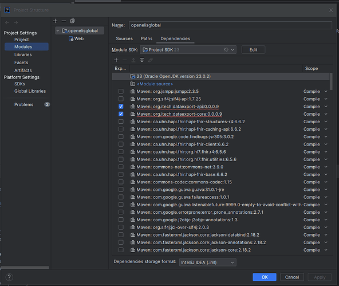Click library icon for guava:31.0.1-jre
This screenshot has height=286, width=339.
[133, 190]
